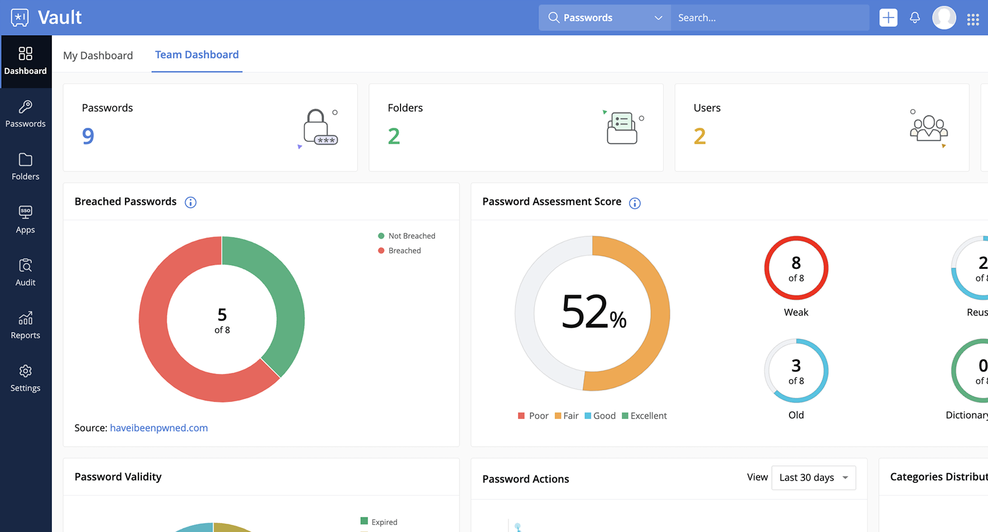
Task: Open the SSO Apps section
Action: pyautogui.click(x=25, y=220)
